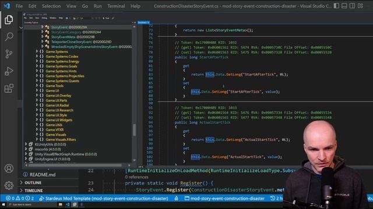Viewport: 373px width, 209px height.
Task: Select Unity.VisualEffectGraph.Runtime assembly
Action: [66, 154]
